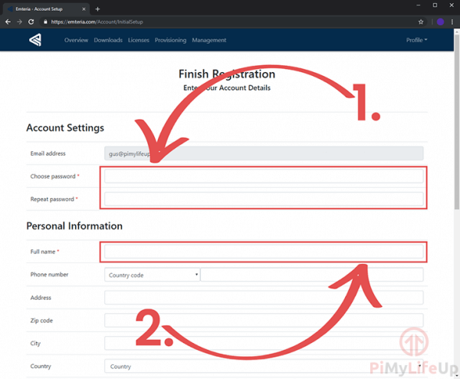
Task: Open the Downloads menu item
Action: (x=107, y=40)
